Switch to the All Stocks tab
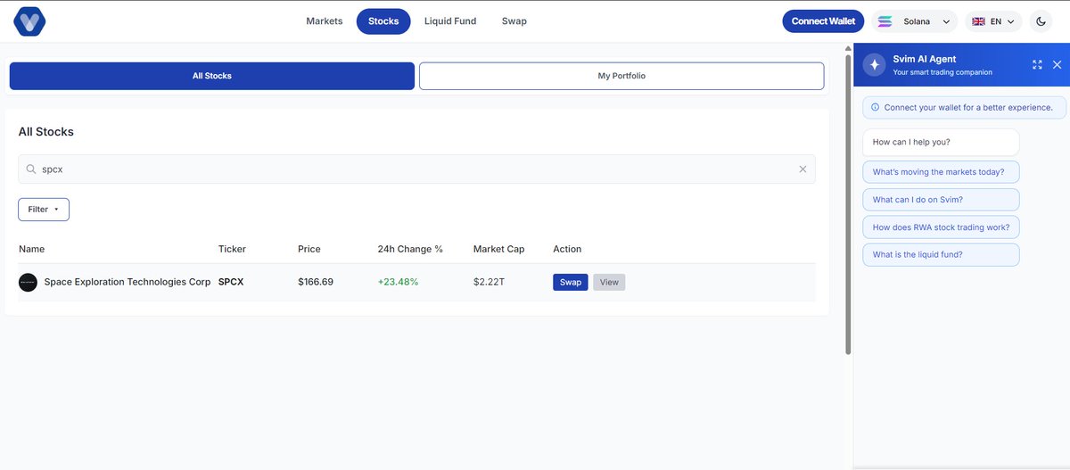The image size is (1070, 470). [x=212, y=76]
